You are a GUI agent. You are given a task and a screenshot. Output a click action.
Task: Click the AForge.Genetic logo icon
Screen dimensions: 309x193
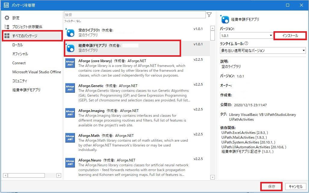coord(70,88)
